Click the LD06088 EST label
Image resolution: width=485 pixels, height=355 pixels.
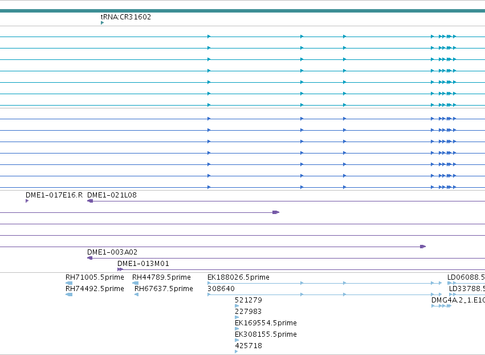tap(466, 277)
